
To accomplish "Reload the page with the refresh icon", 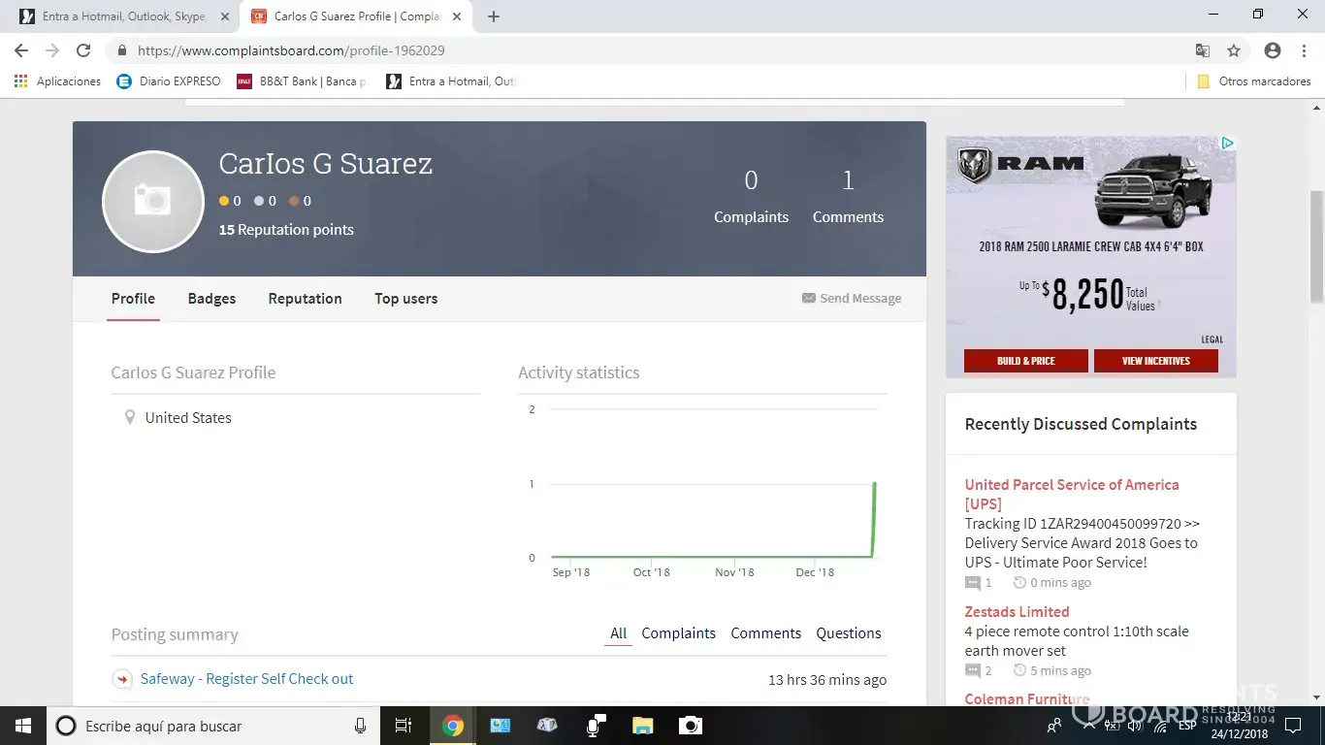I will pos(83,50).
